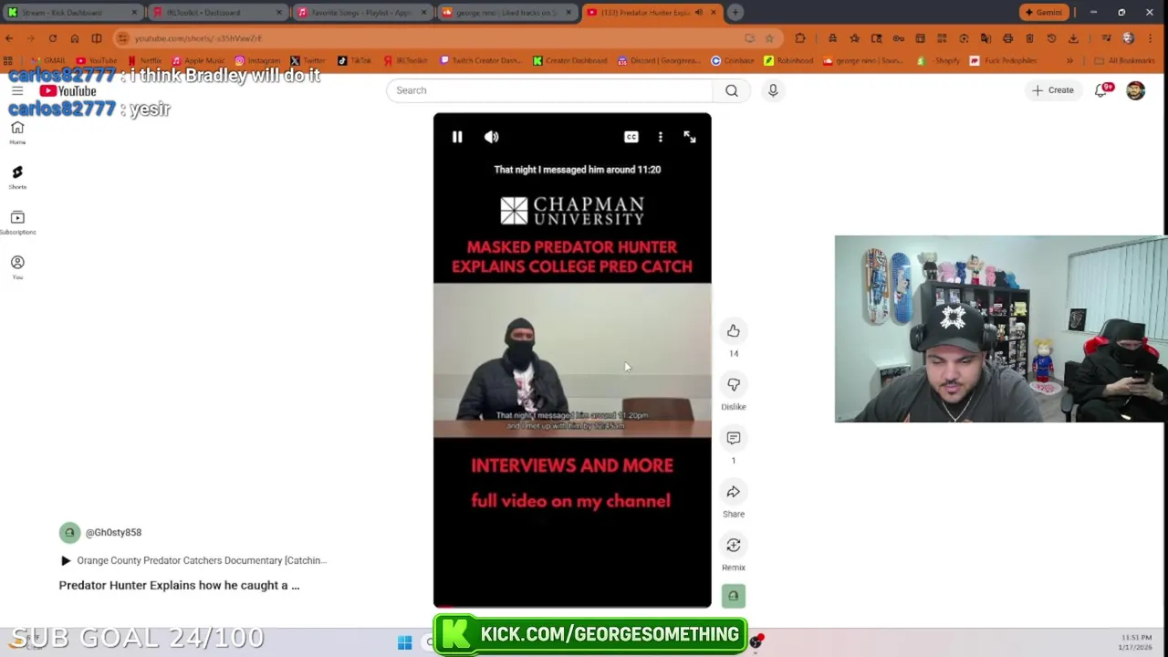The width and height of the screenshot is (1168, 657).
Task: Switch to Favorite Songs Playlist tab
Action: tap(360, 13)
